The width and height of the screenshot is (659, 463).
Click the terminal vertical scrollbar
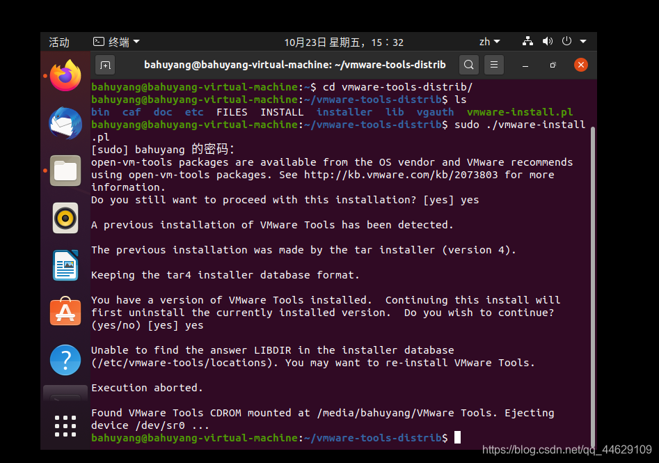coord(593,286)
